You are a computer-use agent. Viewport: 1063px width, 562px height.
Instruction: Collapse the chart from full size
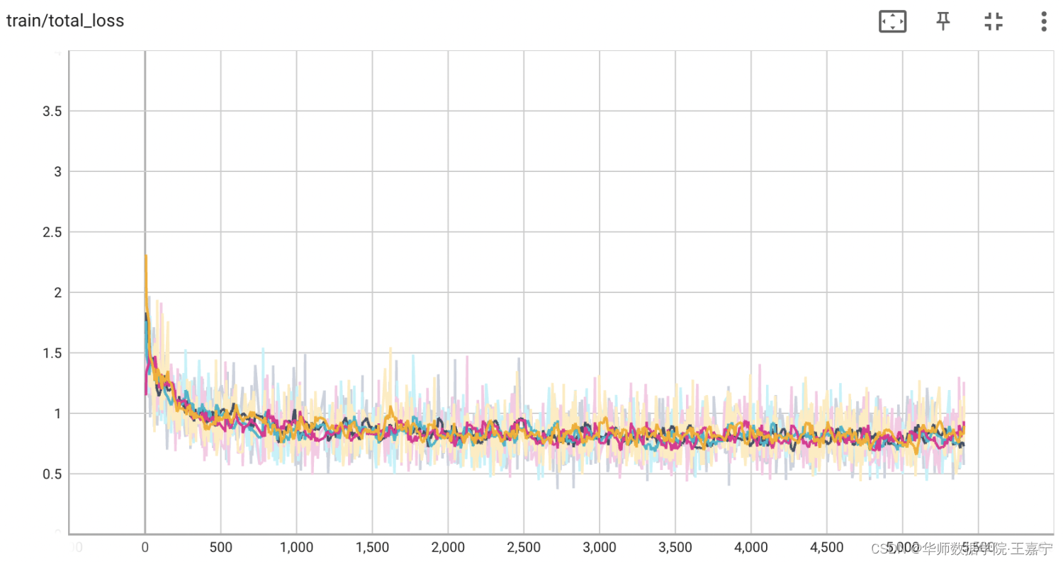tap(994, 21)
